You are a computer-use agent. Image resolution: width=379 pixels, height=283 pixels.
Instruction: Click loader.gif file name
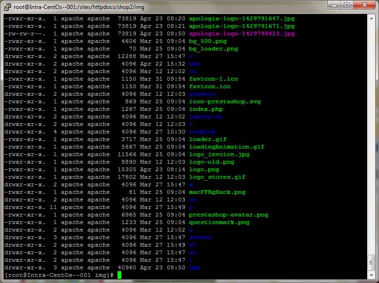(x=208, y=139)
